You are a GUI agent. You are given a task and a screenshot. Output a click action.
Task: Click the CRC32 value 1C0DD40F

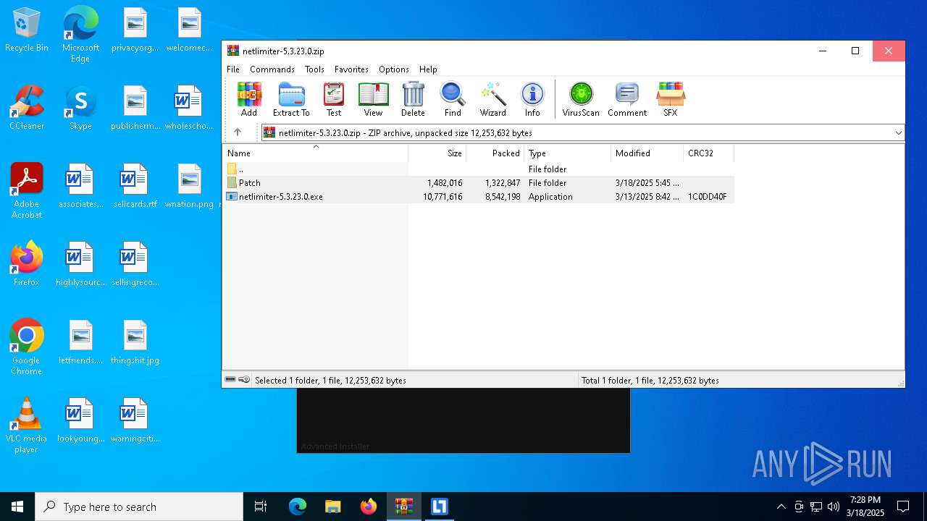(708, 197)
